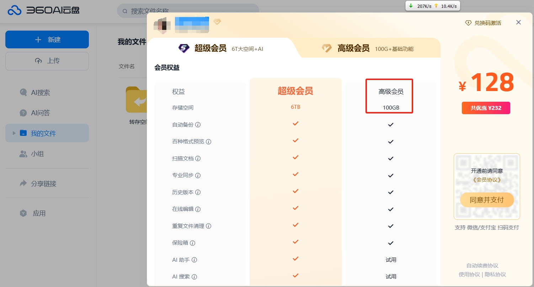
Task: Open the 应用 section icon
Action: [x=22, y=213]
